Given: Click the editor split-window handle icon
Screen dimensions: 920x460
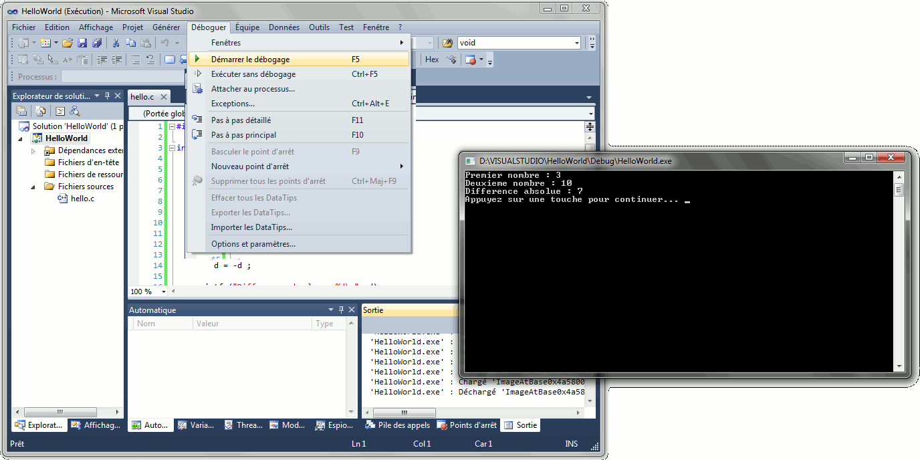Looking at the screenshot, I should [590, 126].
